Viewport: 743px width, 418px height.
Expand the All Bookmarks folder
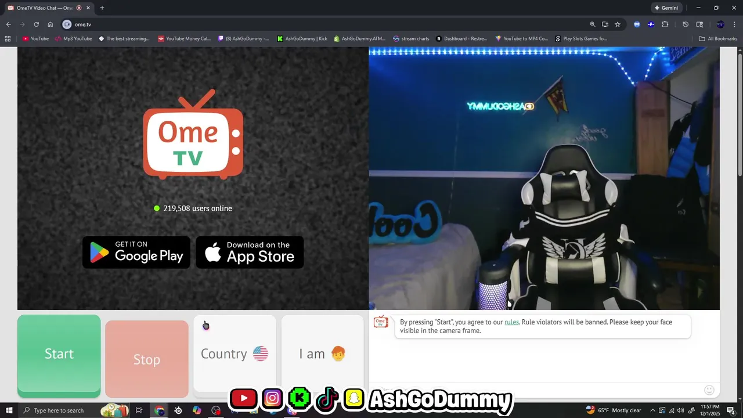[718, 39]
